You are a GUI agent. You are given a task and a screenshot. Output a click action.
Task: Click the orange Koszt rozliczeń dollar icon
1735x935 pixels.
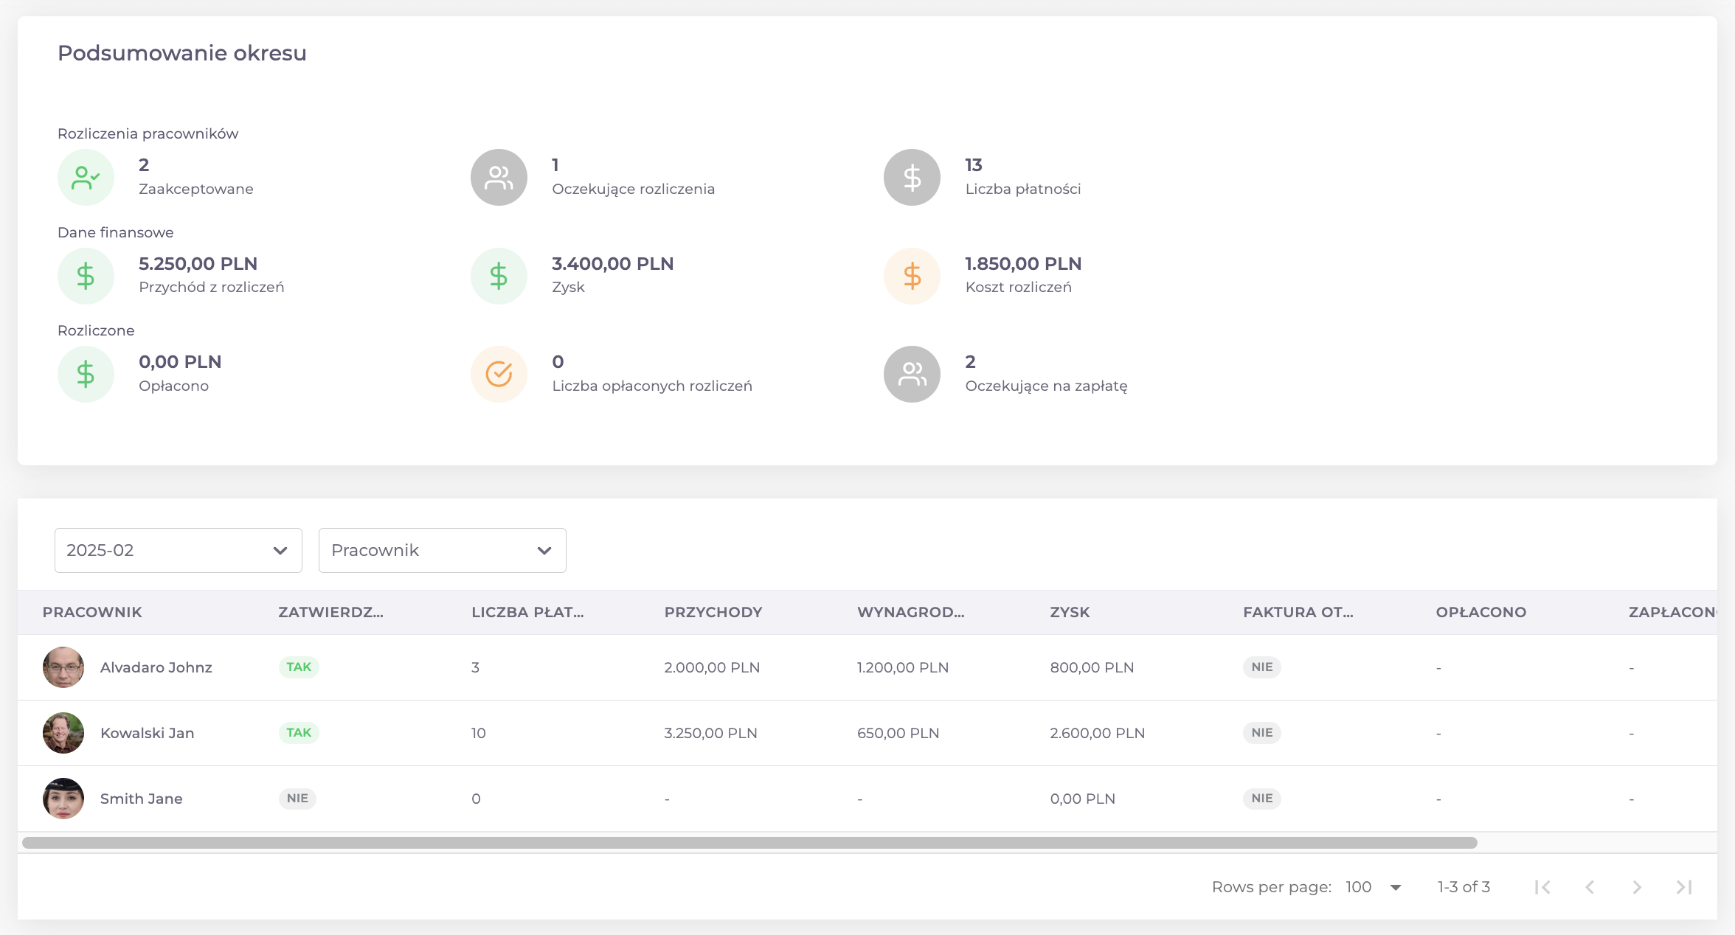912,276
